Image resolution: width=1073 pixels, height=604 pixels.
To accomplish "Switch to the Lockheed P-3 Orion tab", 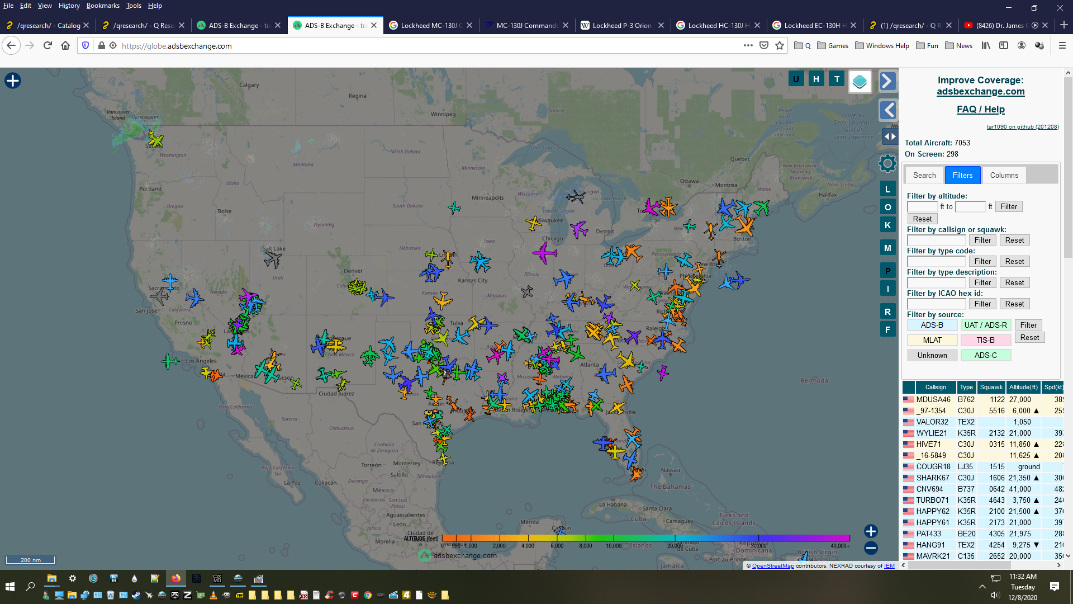I will coord(621,26).
